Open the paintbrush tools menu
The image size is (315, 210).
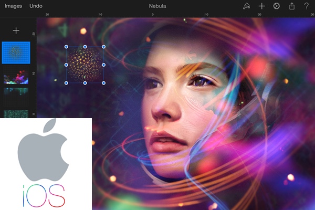246,6
